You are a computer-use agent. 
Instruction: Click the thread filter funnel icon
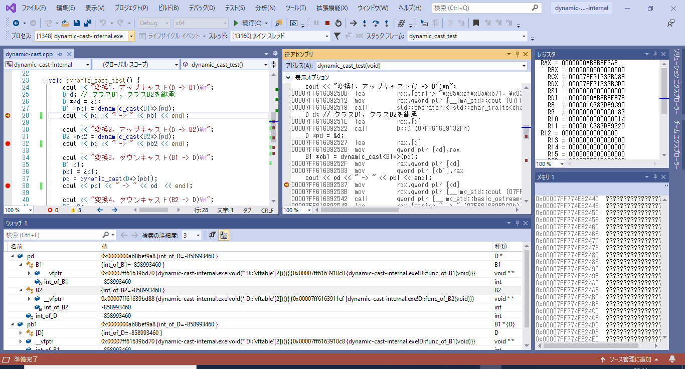[337, 36]
